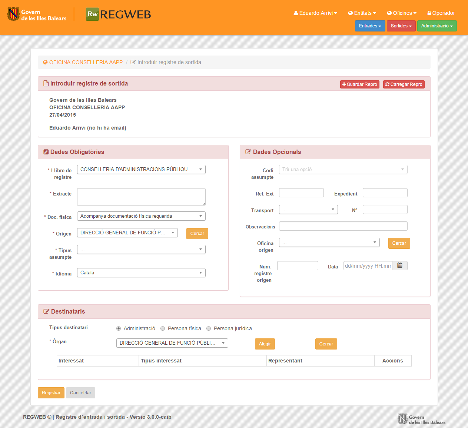Choose Persona jurídica as recipient type
The height and width of the screenshot is (428, 468).
point(209,328)
